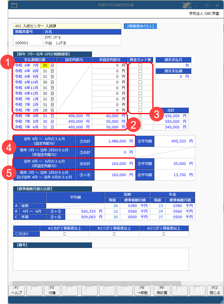Tick the 賃金カット等 checkbox for 令和6年11月
The width and height of the screenshot is (224, 304).
pyautogui.click(x=140, y=88)
